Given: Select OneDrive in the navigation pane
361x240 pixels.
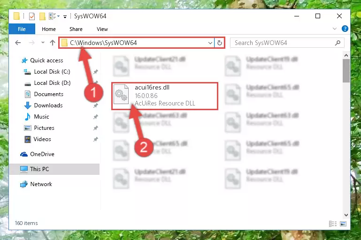Looking at the screenshot, I should coord(42,154).
